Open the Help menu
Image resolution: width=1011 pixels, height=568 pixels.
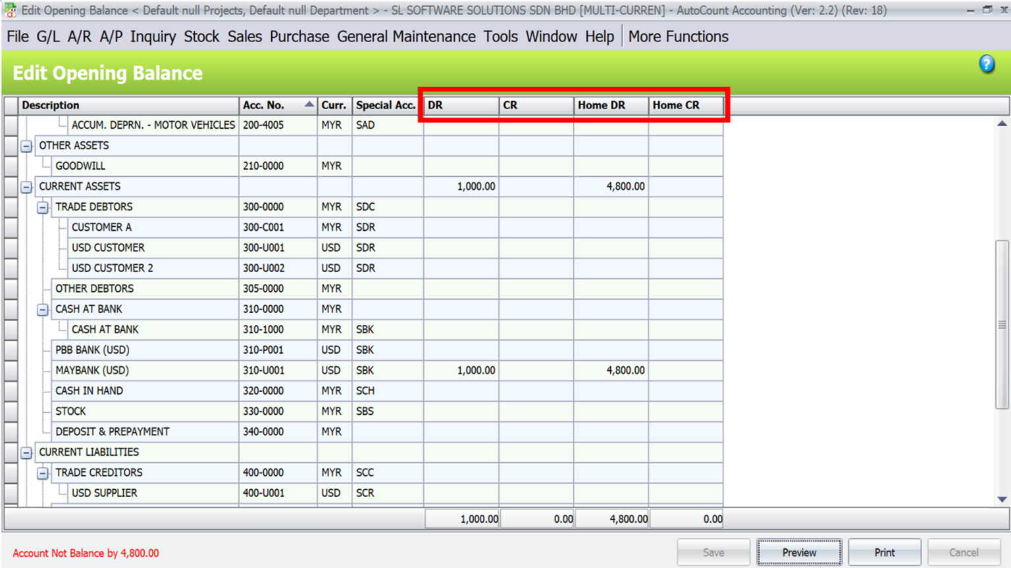(x=599, y=37)
